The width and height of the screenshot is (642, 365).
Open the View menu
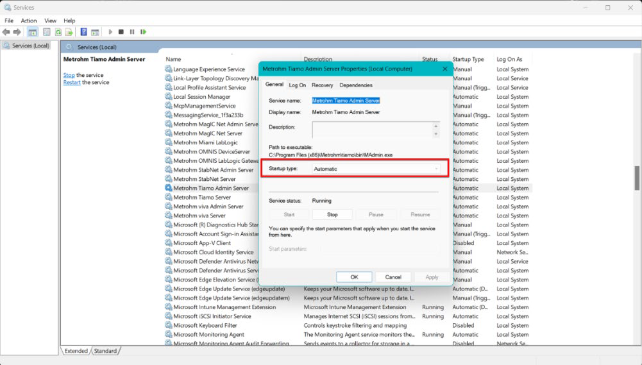coord(51,21)
